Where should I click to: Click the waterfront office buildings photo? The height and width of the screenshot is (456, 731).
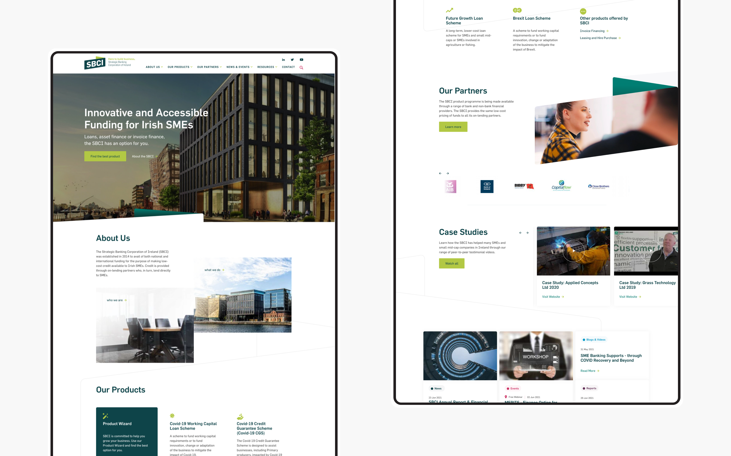243,295
